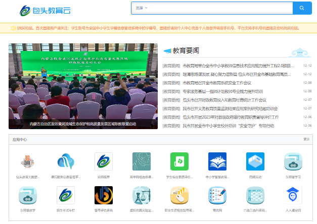Open the 学生综合素质评价 green app icon
Viewport: 317px width, 224px height.
tap(179, 161)
